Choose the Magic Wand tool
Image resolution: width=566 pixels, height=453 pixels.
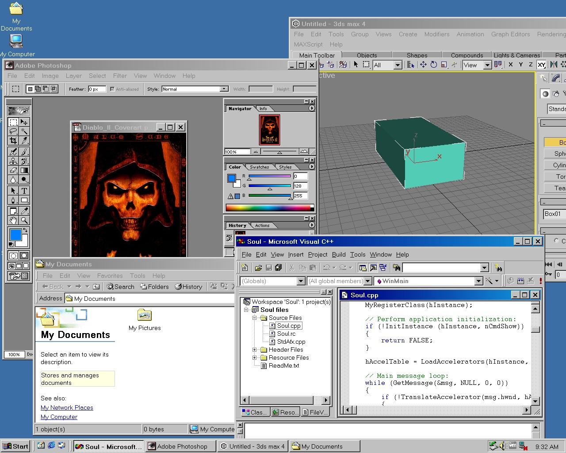24,131
